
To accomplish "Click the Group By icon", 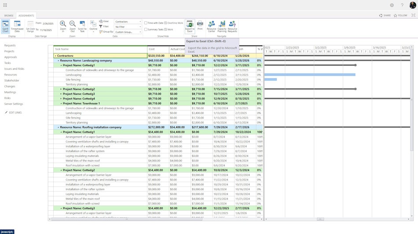I will tap(101, 32).
